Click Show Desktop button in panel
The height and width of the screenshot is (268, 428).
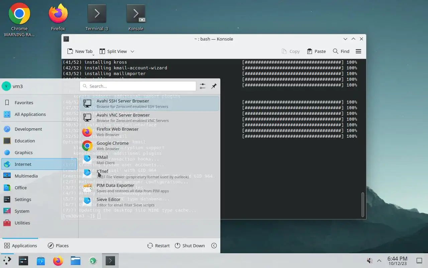[419, 261]
